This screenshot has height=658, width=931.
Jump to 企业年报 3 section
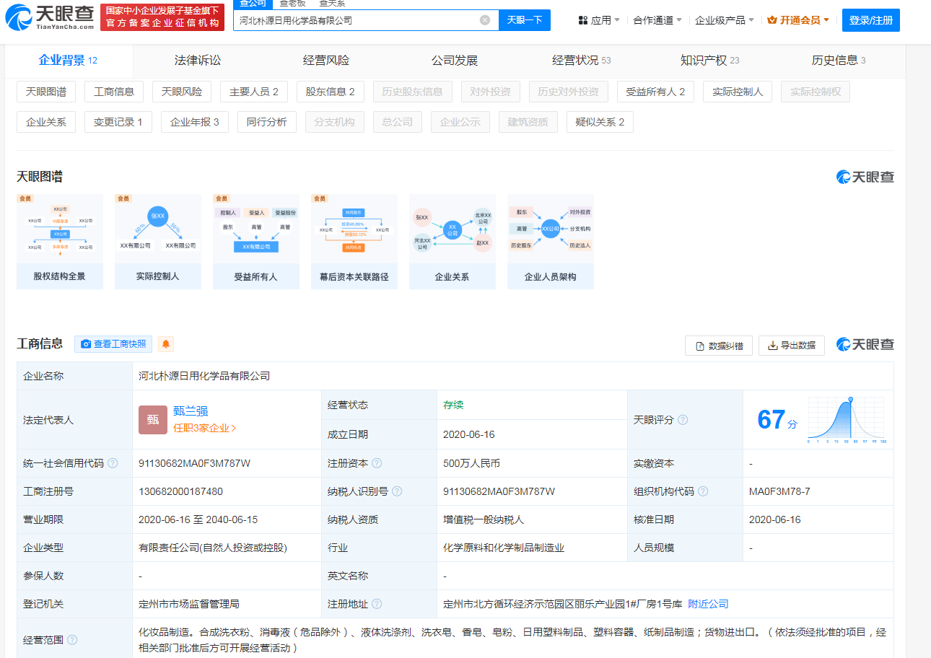pyautogui.click(x=195, y=122)
